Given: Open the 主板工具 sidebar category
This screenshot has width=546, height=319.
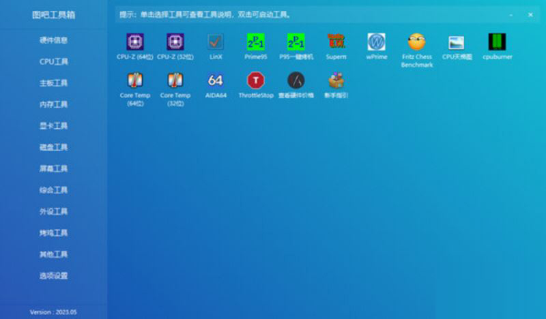Looking at the screenshot, I should (54, 82).
